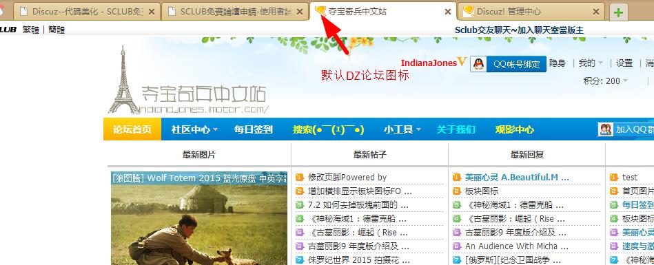This screenshot has width=654, height=265.
Task: Close the 夺宝奇兵中文站 tab
Action: click(x=447, y=12)
